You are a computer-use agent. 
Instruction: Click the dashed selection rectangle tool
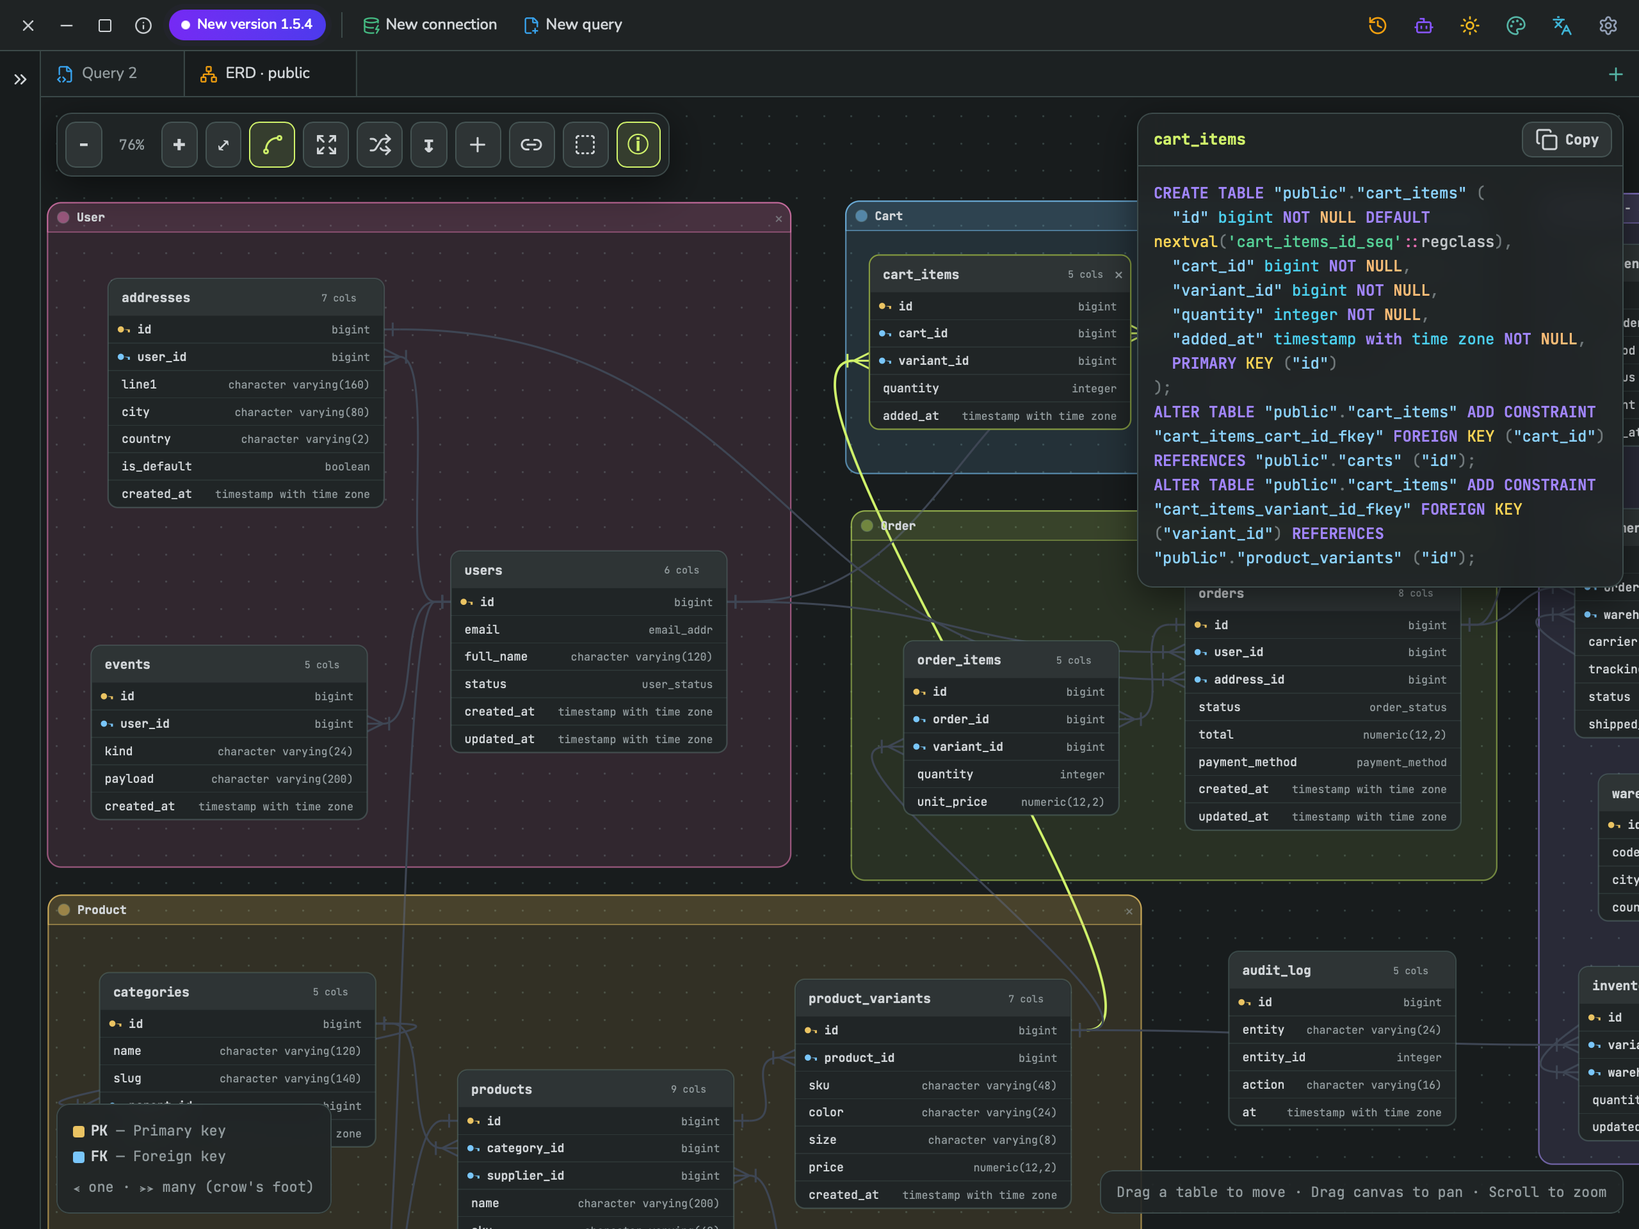click(x=585, y=145)
